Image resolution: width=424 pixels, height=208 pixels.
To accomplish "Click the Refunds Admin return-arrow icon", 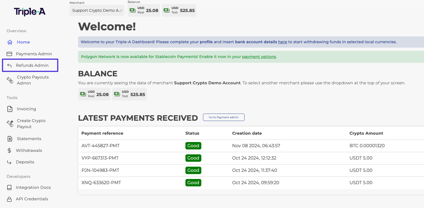I will pos(9,65).
